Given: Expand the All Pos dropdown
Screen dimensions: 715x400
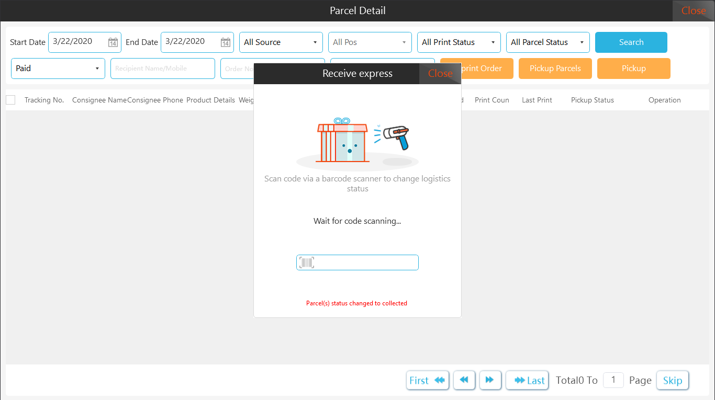Looking at the screenshot, I should pyautogui.click(x=370, y=42).
